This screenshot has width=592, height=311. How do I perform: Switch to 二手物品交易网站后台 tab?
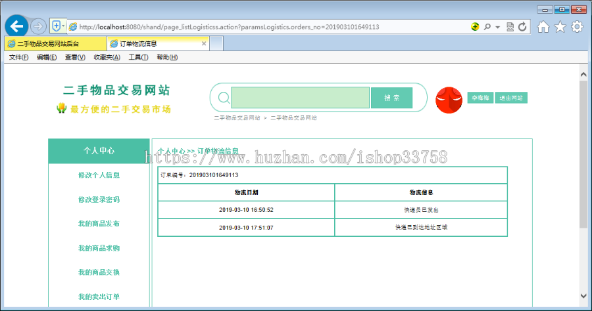coord(55,44)
